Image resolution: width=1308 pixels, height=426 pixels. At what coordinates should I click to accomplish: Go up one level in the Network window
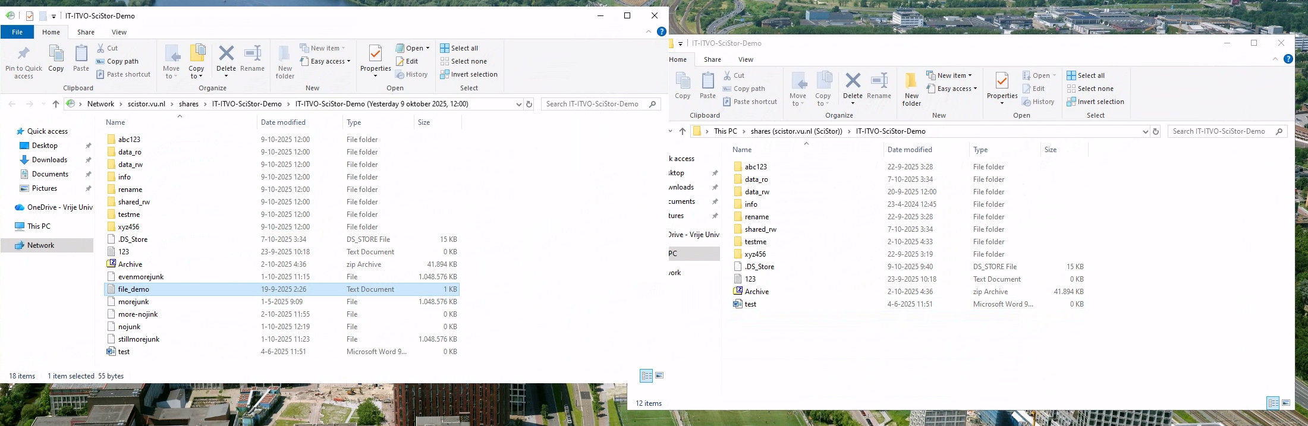coord(56,104)
